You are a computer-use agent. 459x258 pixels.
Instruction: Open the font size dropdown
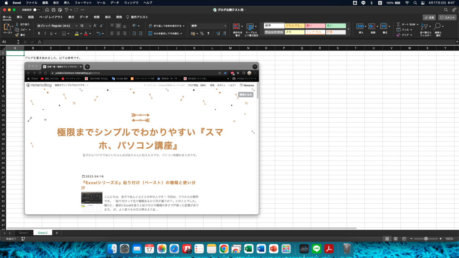(90, 26)
